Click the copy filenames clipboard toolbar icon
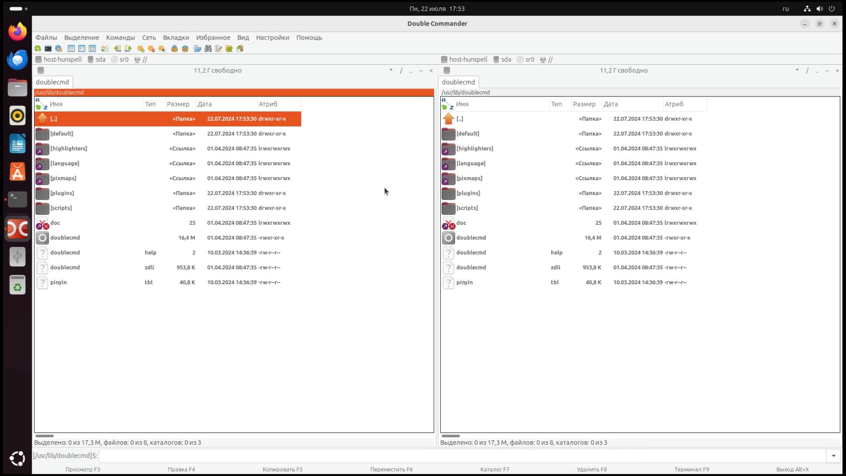This screenshot has width=846, height=476. click(240, 48)
